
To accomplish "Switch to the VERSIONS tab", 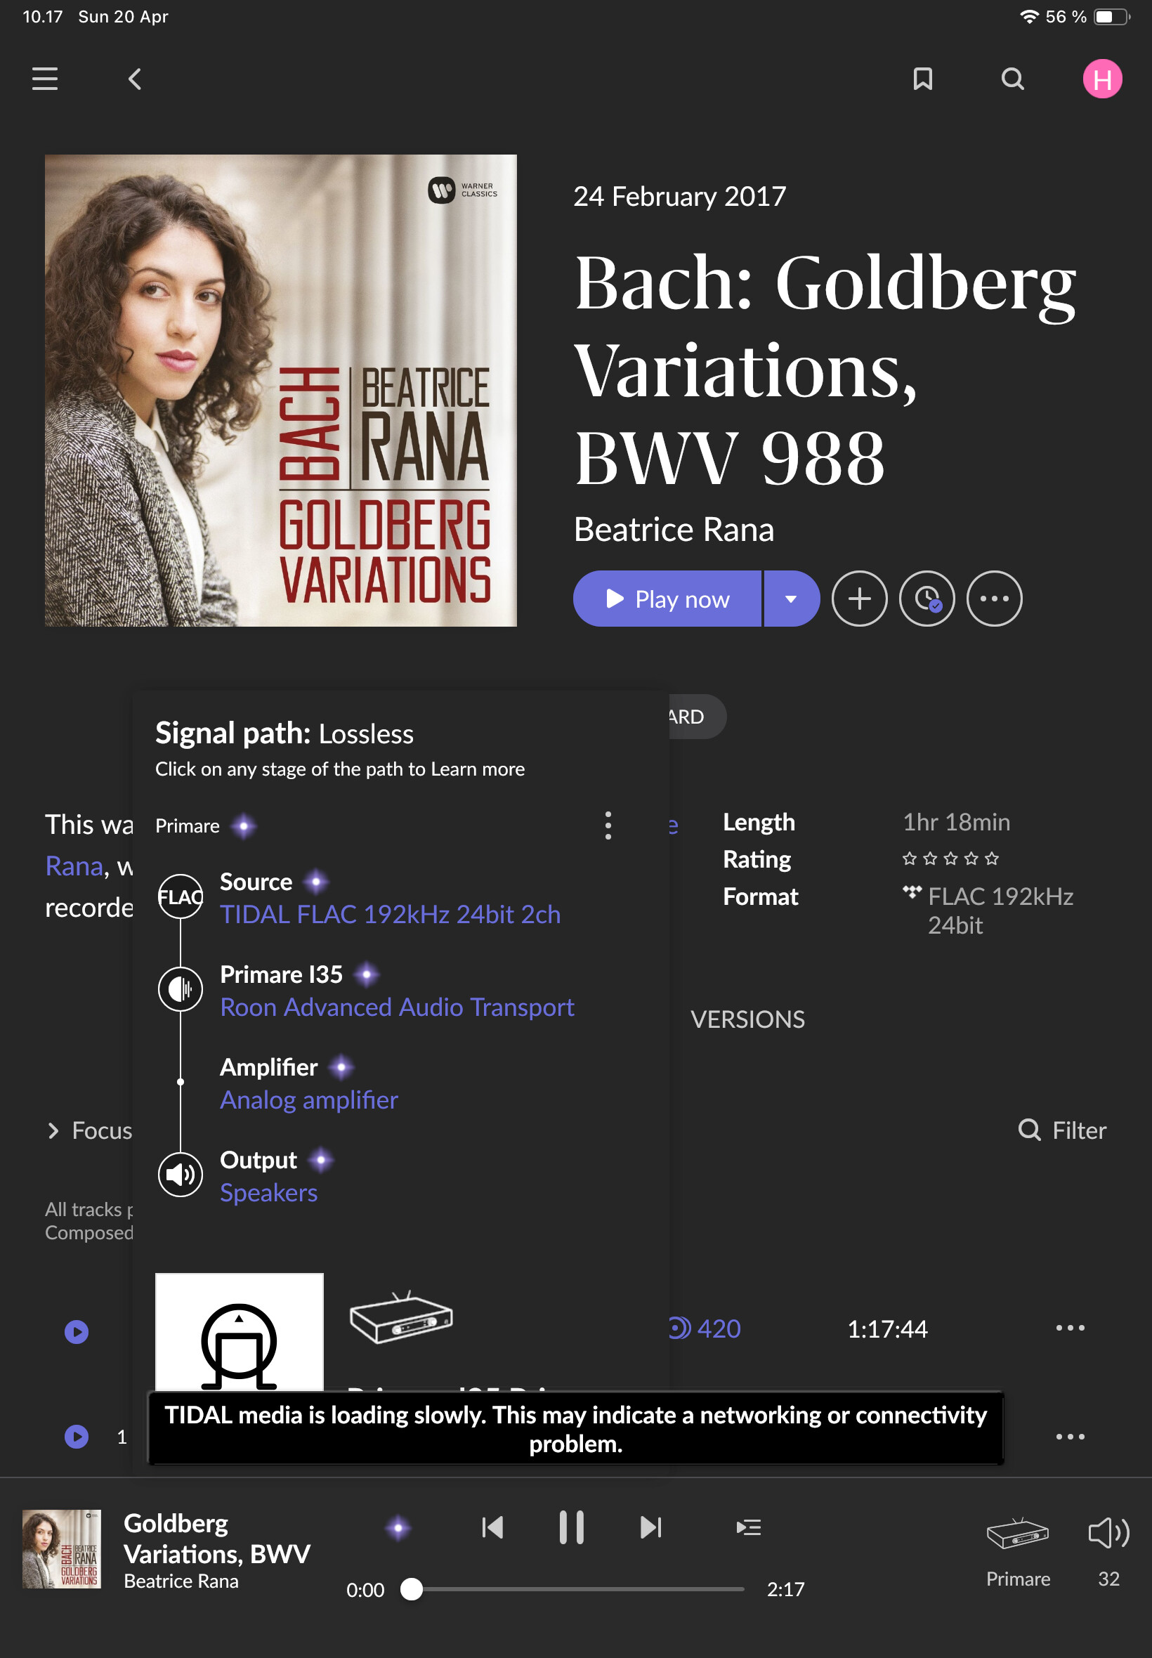I will 747,1019.
